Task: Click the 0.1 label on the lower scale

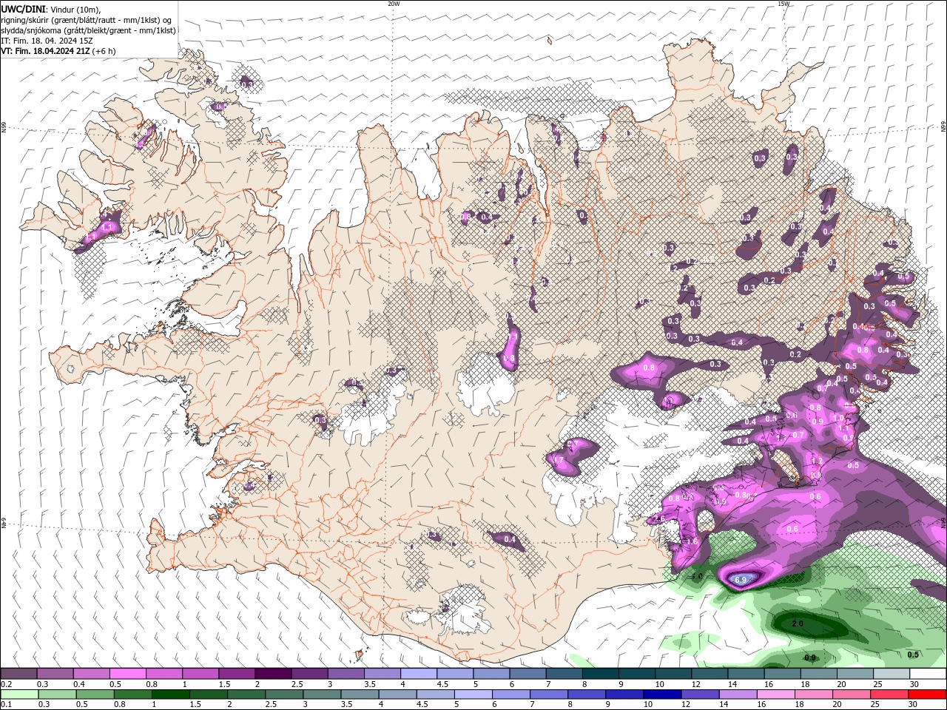Action: tap(6, 704)
